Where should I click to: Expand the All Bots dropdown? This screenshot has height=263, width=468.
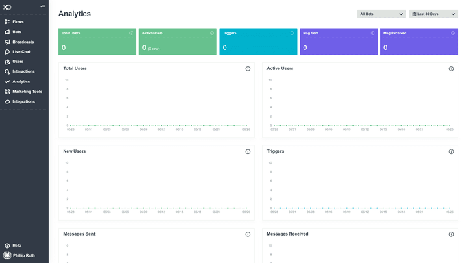(x=382, y=14)
